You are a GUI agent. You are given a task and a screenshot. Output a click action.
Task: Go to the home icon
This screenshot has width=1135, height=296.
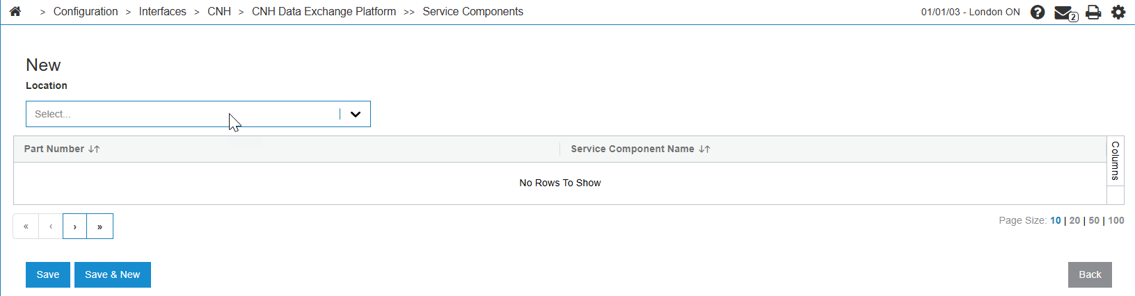[15, 11]
